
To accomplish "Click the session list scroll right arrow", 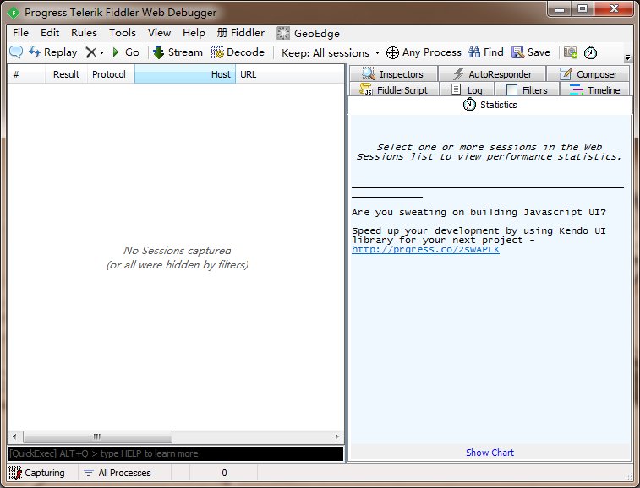I will point(336,436).
